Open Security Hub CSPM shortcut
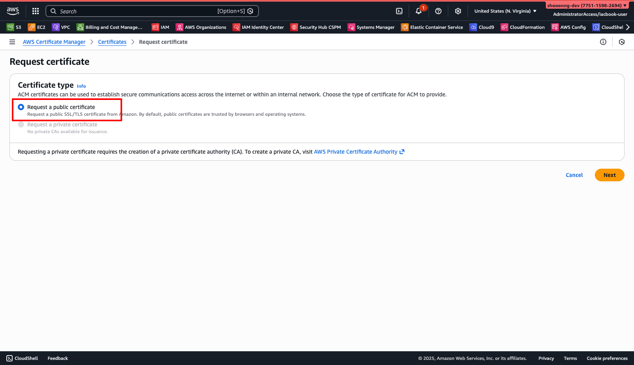634x365 pixels. click(316, 27)
